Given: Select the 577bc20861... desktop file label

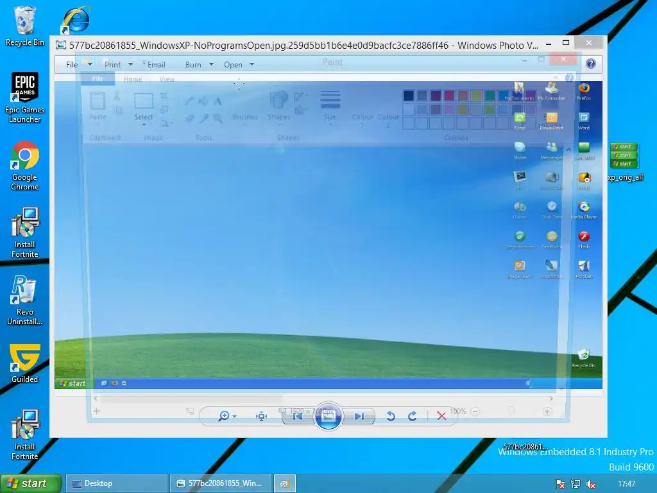Looking at the screenshot, I should [525, 446].
